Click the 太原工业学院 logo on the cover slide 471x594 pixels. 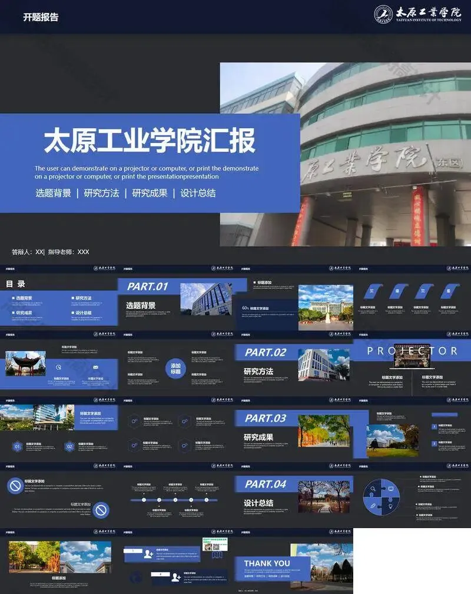(x=417, y=14)
